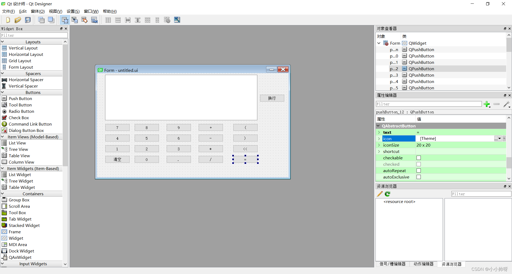Select the << button on the form
512x274 pixels.
click(x=245, y=149)
